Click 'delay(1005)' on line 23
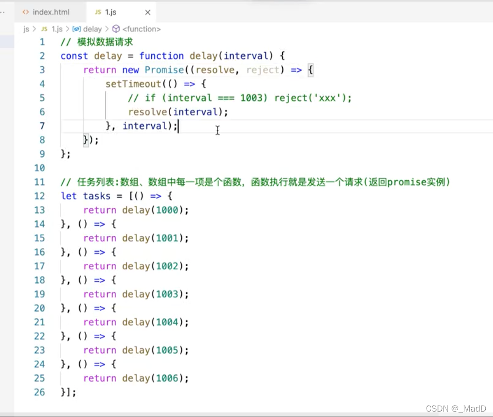 click(x=153, y=350)
